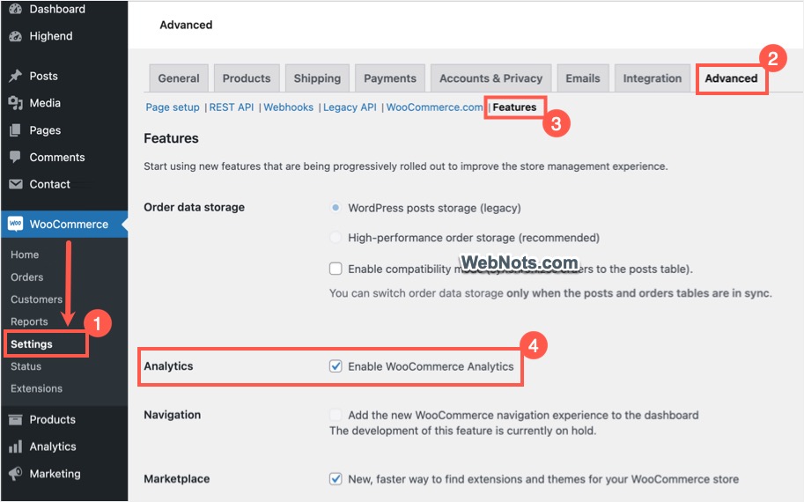
Task: Select High-performance order storage radio button
Action: (336, 238)
